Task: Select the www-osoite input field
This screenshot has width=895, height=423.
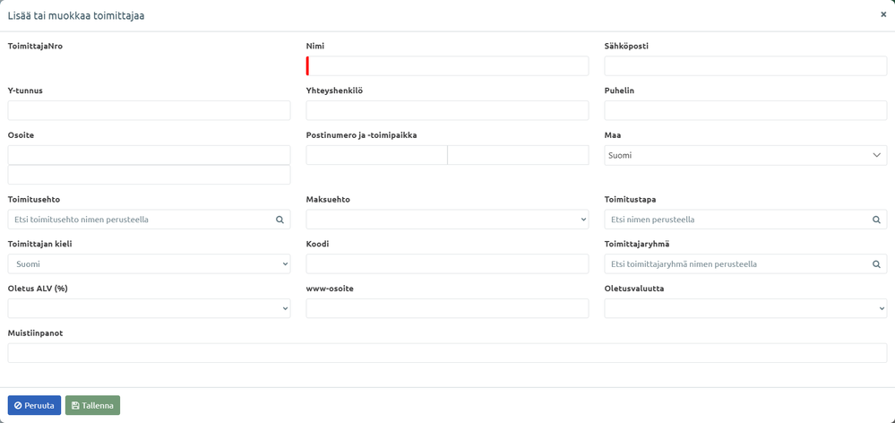Action: pos(447,308)
